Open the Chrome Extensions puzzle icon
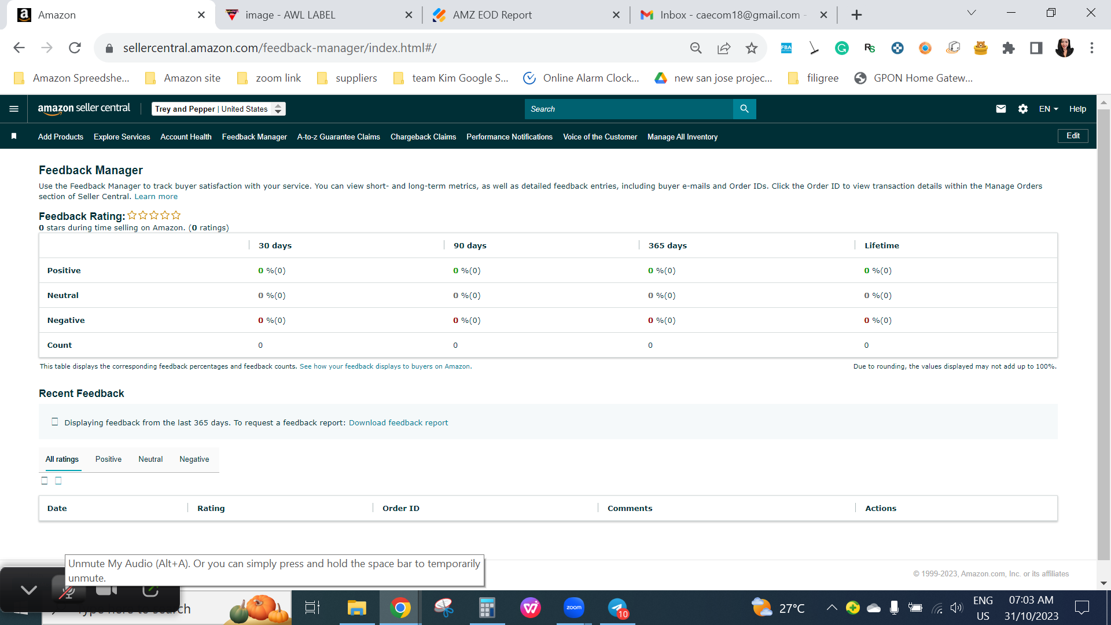The height and width of the screenshot is (625, 1111). coord(1009,48)
